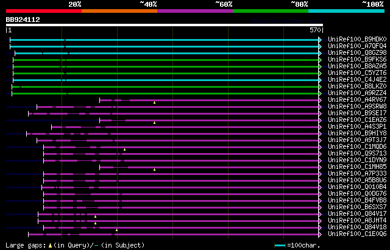The image size is (390, 250).
Task: Click the cyan ~100% identity legend segment
Action: click(347, 11)
